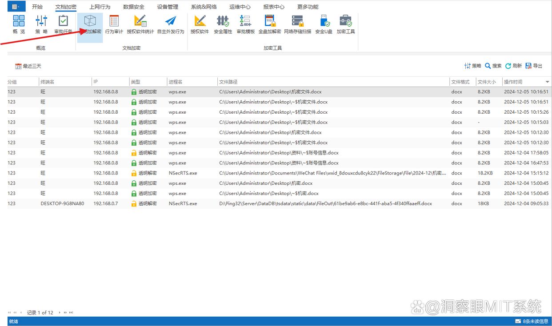Image resolution: width=552 pixels, height=326 pixels.
Task: Open the 概览 overview icon
Action: pos(19,24)
